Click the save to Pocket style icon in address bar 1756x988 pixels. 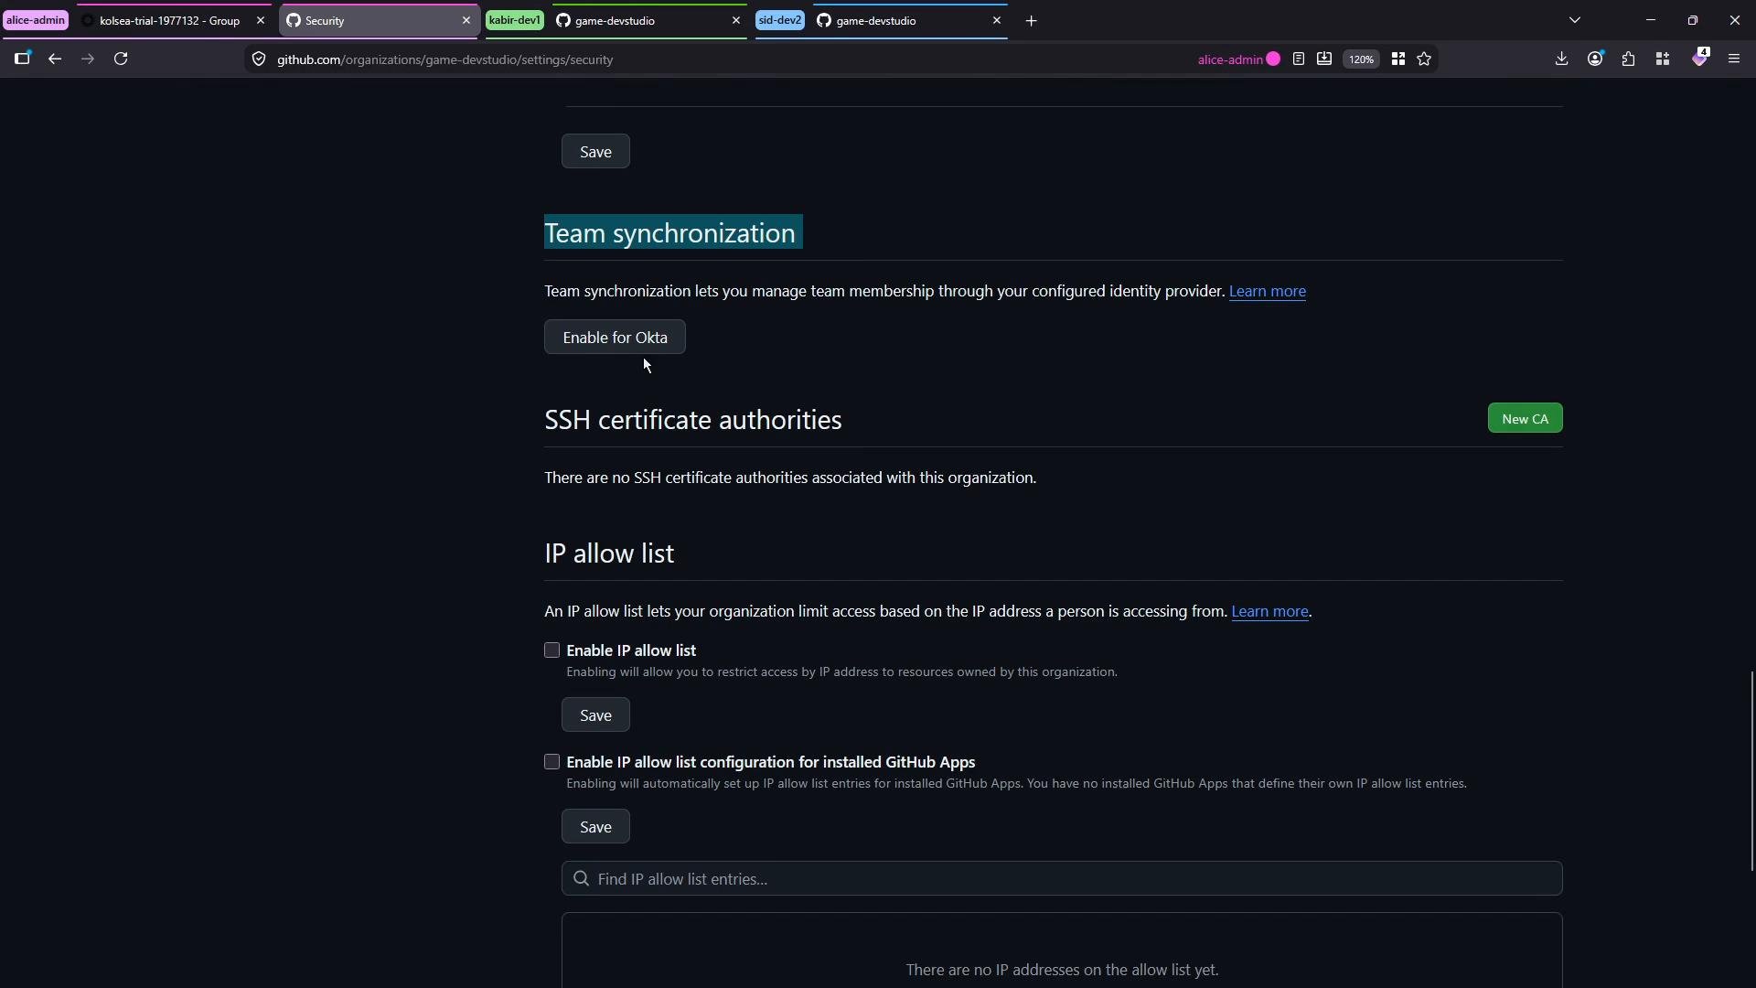click(x=1323, y=59)
